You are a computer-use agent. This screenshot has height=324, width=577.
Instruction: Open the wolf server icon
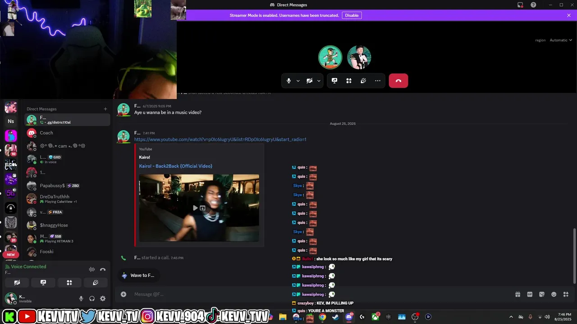pos(11,222)
